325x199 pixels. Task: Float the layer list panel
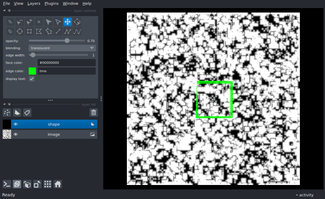point(9,104)
